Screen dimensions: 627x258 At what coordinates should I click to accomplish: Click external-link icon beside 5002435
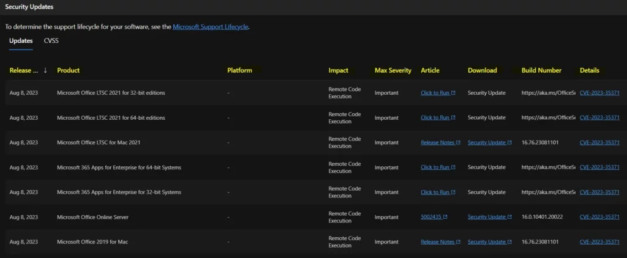point(445,217)
